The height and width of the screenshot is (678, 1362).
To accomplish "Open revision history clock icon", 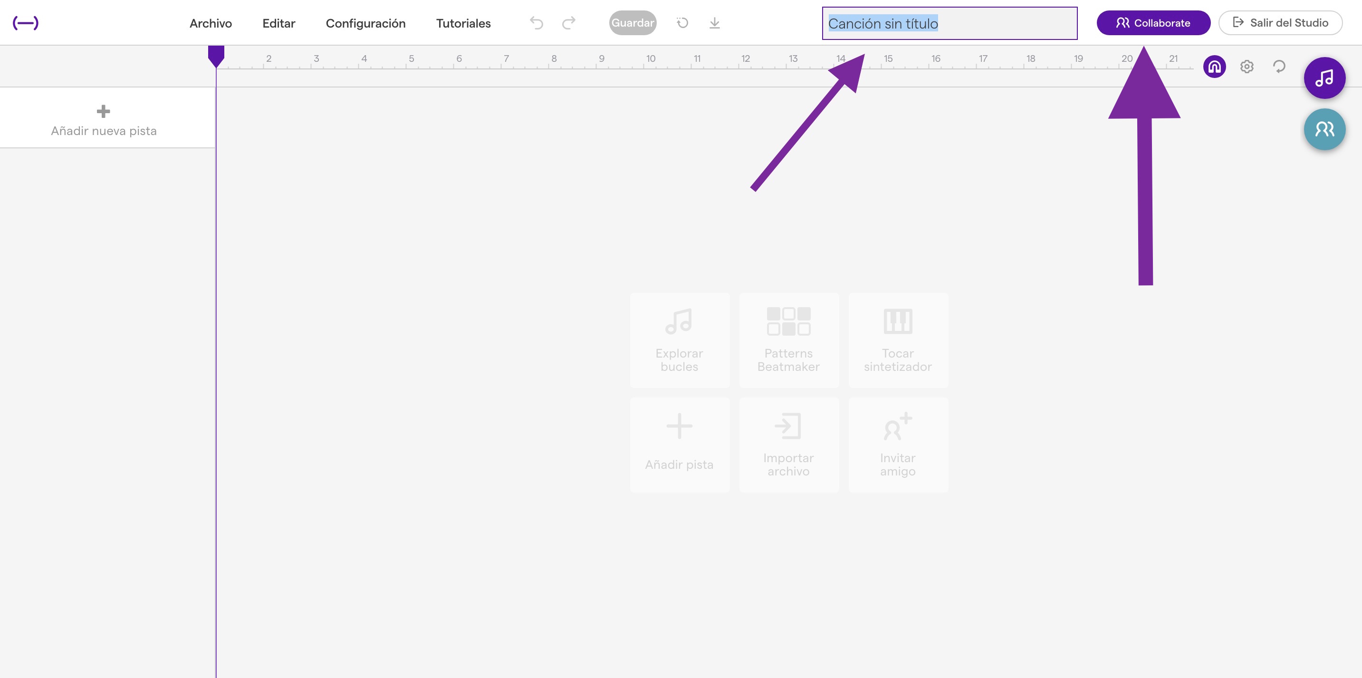I will pos(682,23).
